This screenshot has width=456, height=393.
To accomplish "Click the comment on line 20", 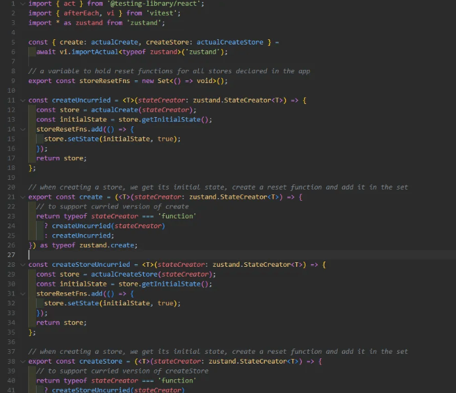I will pyautogui.click(x=218, y=187).
